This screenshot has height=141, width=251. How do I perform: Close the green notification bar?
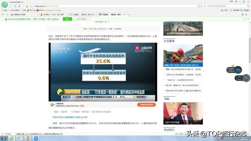coord(248,19)
